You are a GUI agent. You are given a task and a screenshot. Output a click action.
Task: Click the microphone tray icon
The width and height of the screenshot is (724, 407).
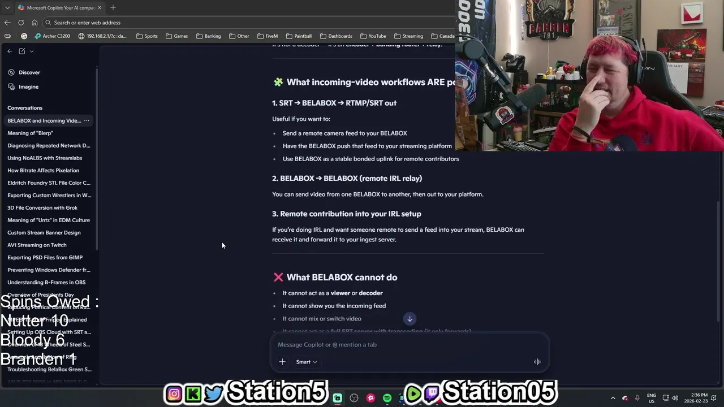637,398
